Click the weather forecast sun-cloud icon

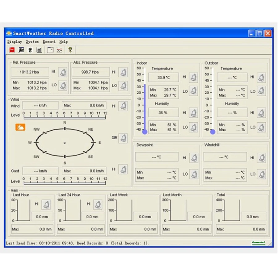pyautogui.click(x=20, y=127)
